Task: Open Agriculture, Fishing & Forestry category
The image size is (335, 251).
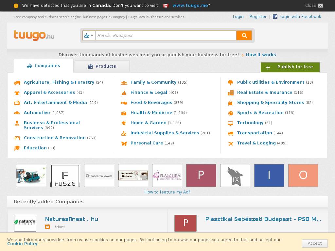Action: (59, 82)
